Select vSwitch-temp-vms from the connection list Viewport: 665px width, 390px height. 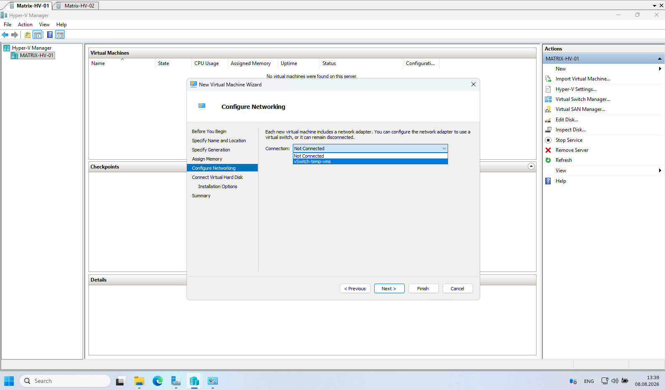point(370,161)
